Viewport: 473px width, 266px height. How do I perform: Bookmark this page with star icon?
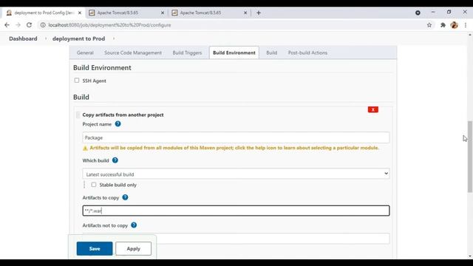[x=429, y=25]
